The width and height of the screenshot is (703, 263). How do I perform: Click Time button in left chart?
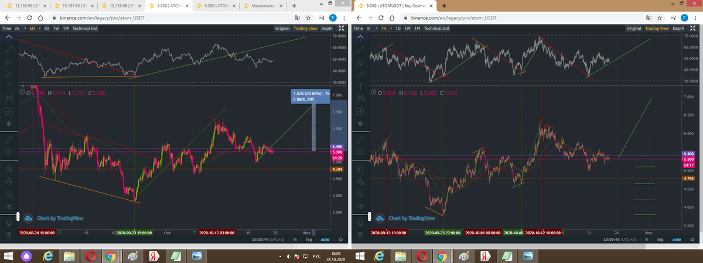[x=6, y=28]
